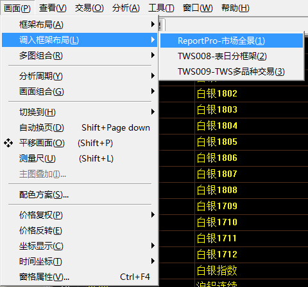Expand the 时间坐标(T) submenu
The height and width of the screenshot is (287, 308).
(80, 261)
